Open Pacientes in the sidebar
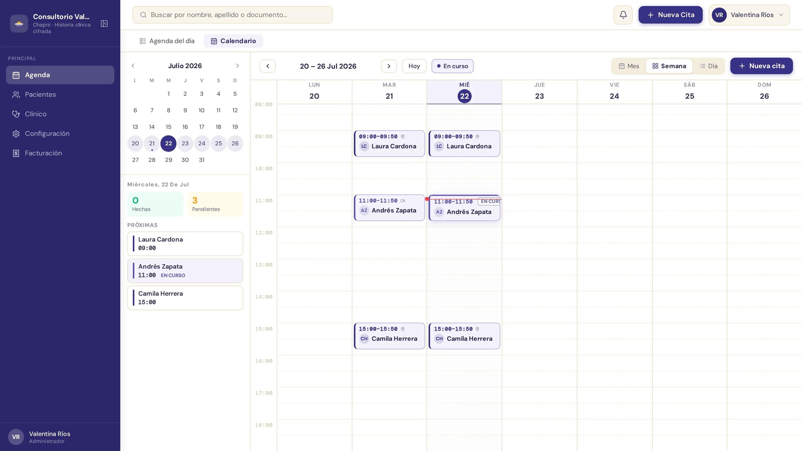 [x=60, y=95]
